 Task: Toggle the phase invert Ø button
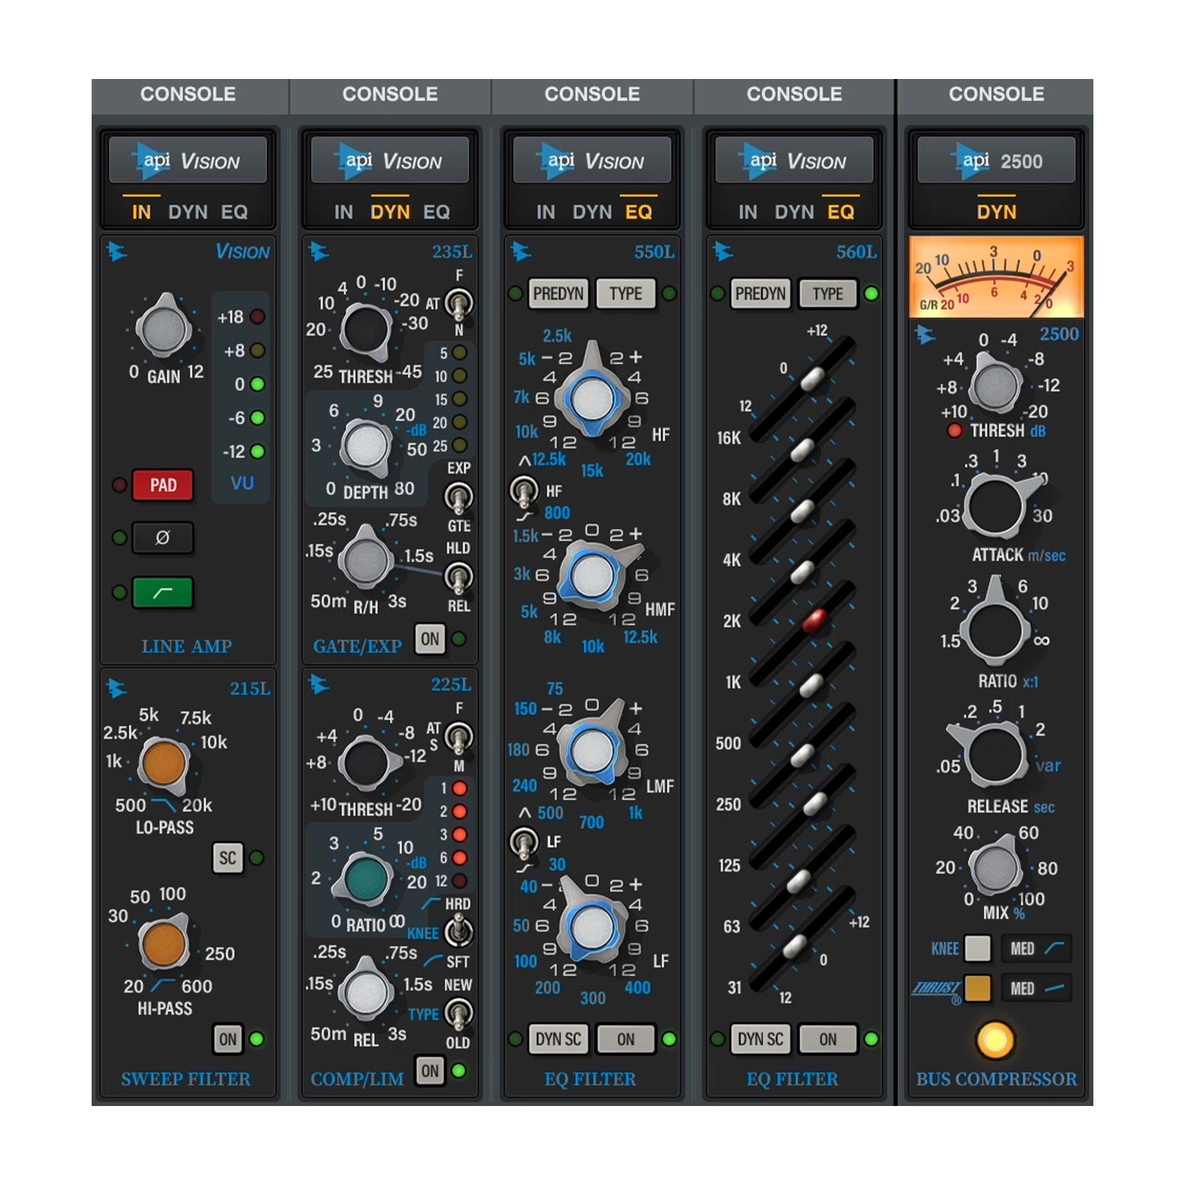tap(163, 538)
